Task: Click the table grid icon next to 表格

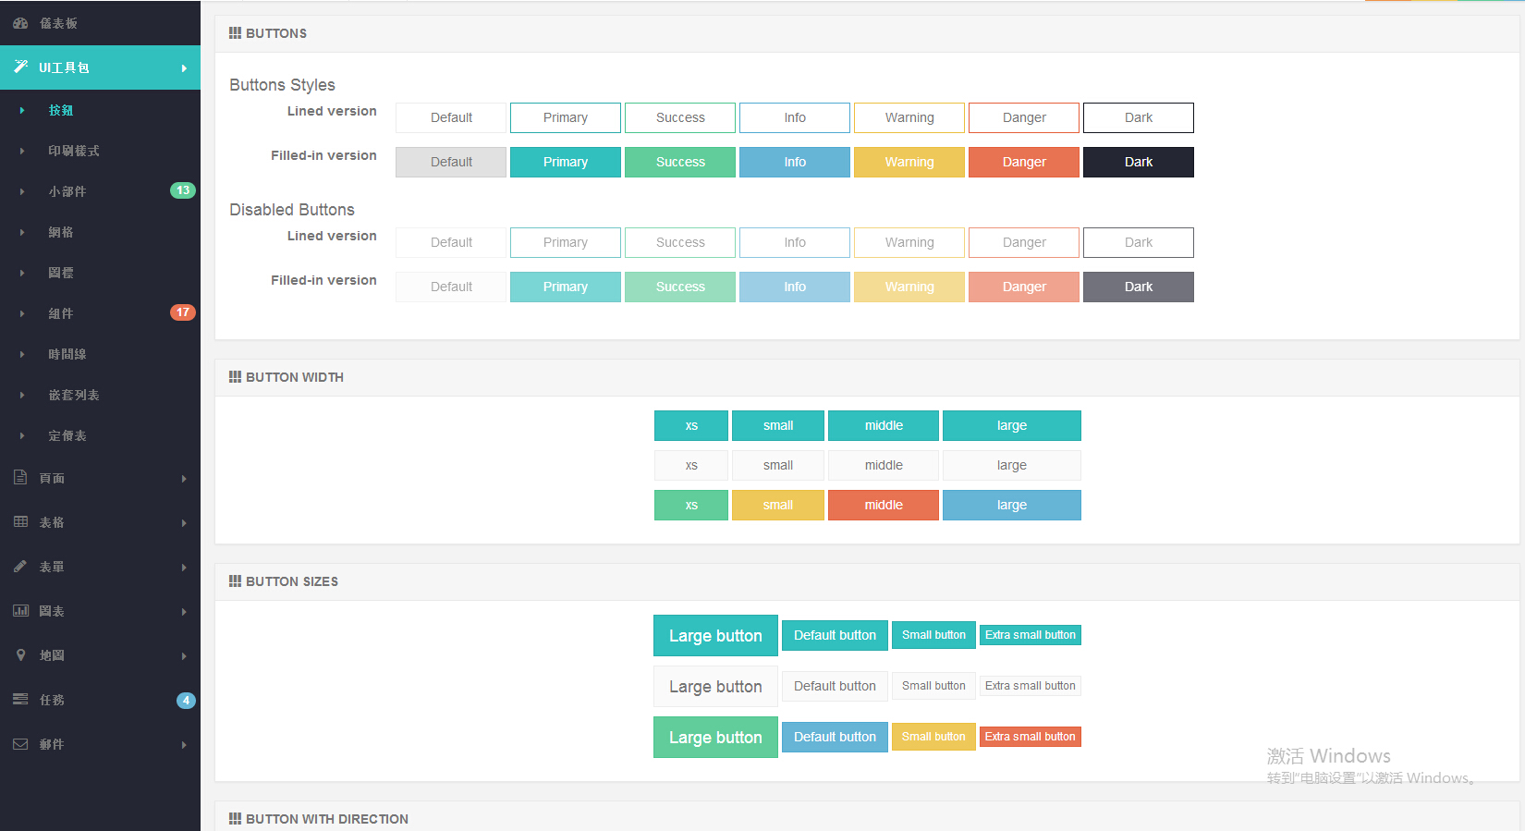Action: [20, 521]
